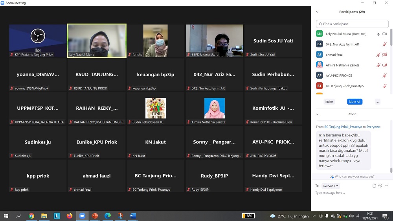Toggle microphone for Lely Naulul Muna
393x221 pixels.
coord(378,34)
